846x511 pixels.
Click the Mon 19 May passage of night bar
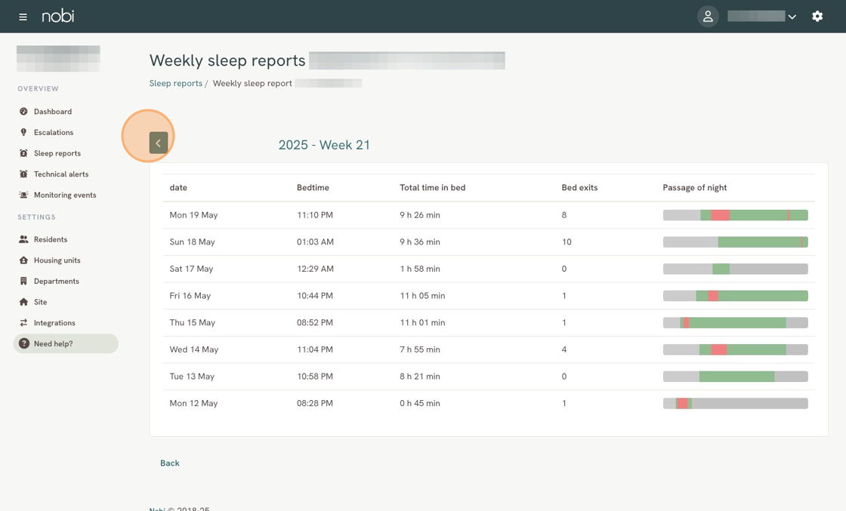pyautogui.click(x=735, y=215)
